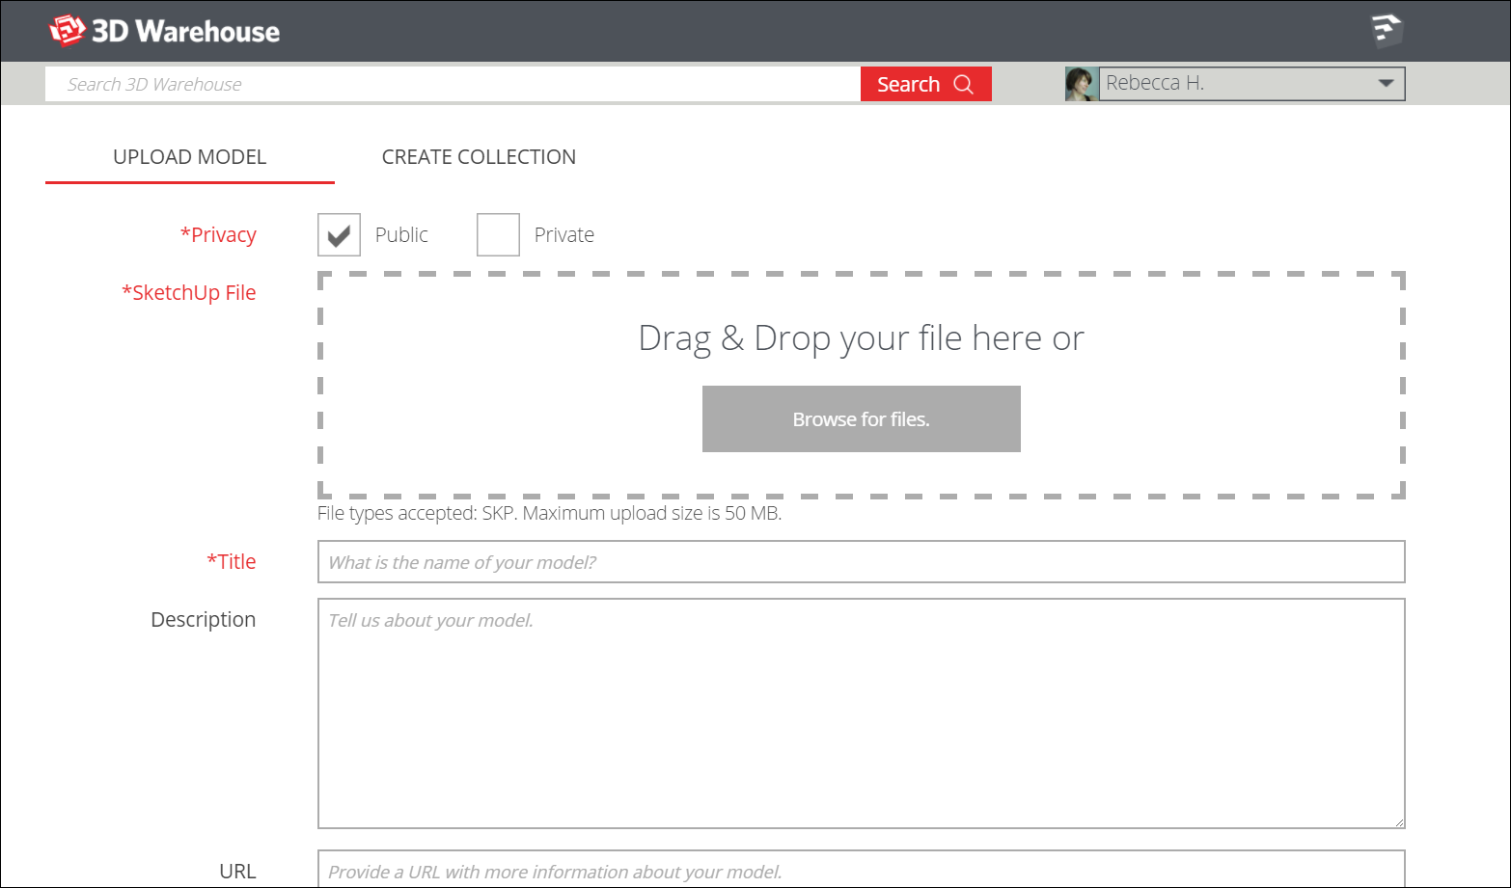Screen dimensions: 1511x888
Task: Click the Browse for files button
Action: pos(862,419)
